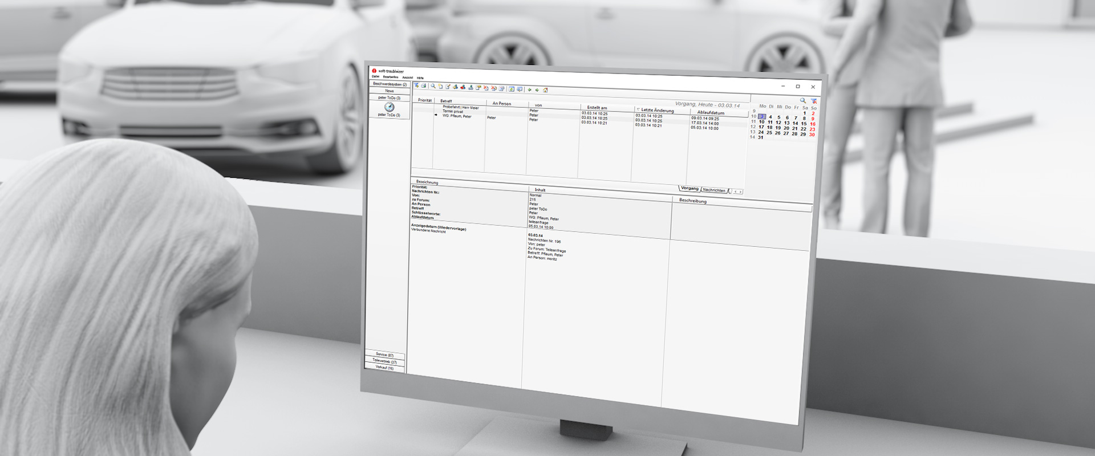Click the 'Nachrichten Nr. 196' text

coord(544,241)
